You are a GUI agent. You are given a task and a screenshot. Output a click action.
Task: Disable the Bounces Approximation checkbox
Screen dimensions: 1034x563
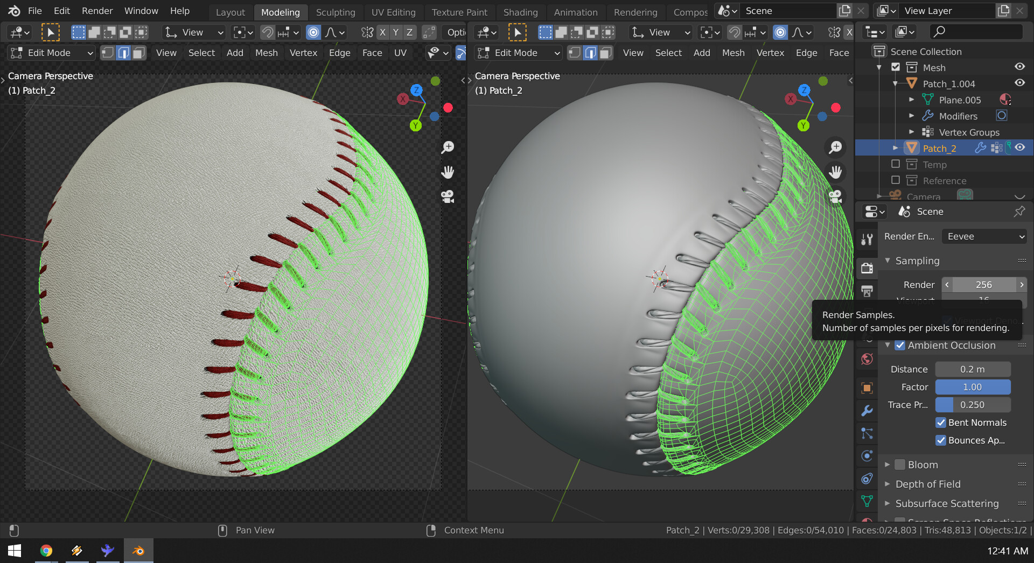941,440
